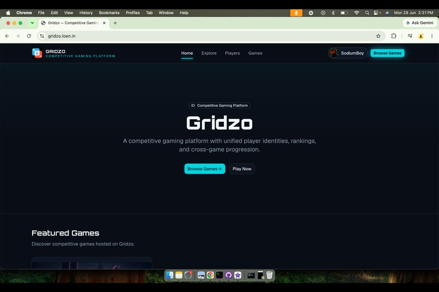
Task: Click the Gridzo logo icon in header
Action: (37, 53)
